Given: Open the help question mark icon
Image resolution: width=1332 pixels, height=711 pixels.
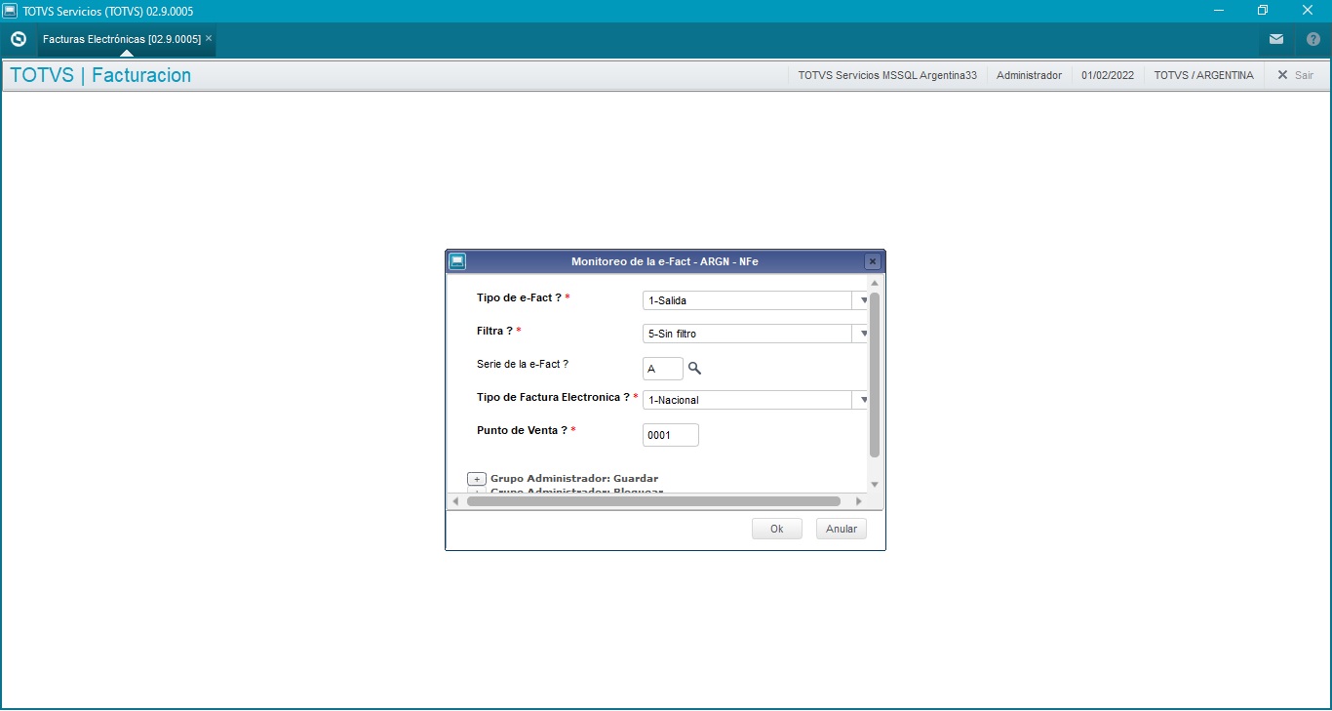Looking at the screenshot, I should tap(1313, 39).
